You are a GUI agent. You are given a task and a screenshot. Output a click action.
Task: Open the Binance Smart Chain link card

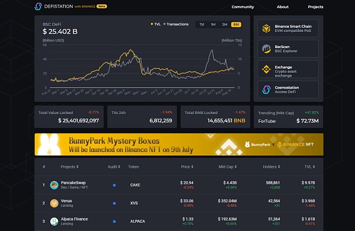coord(288,28)
